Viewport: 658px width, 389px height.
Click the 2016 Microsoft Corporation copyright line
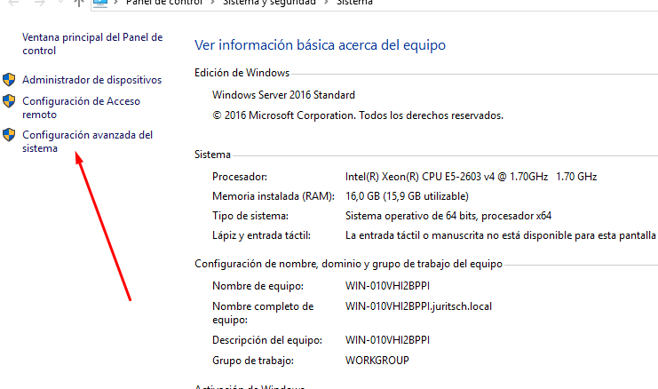click(358, 115)
